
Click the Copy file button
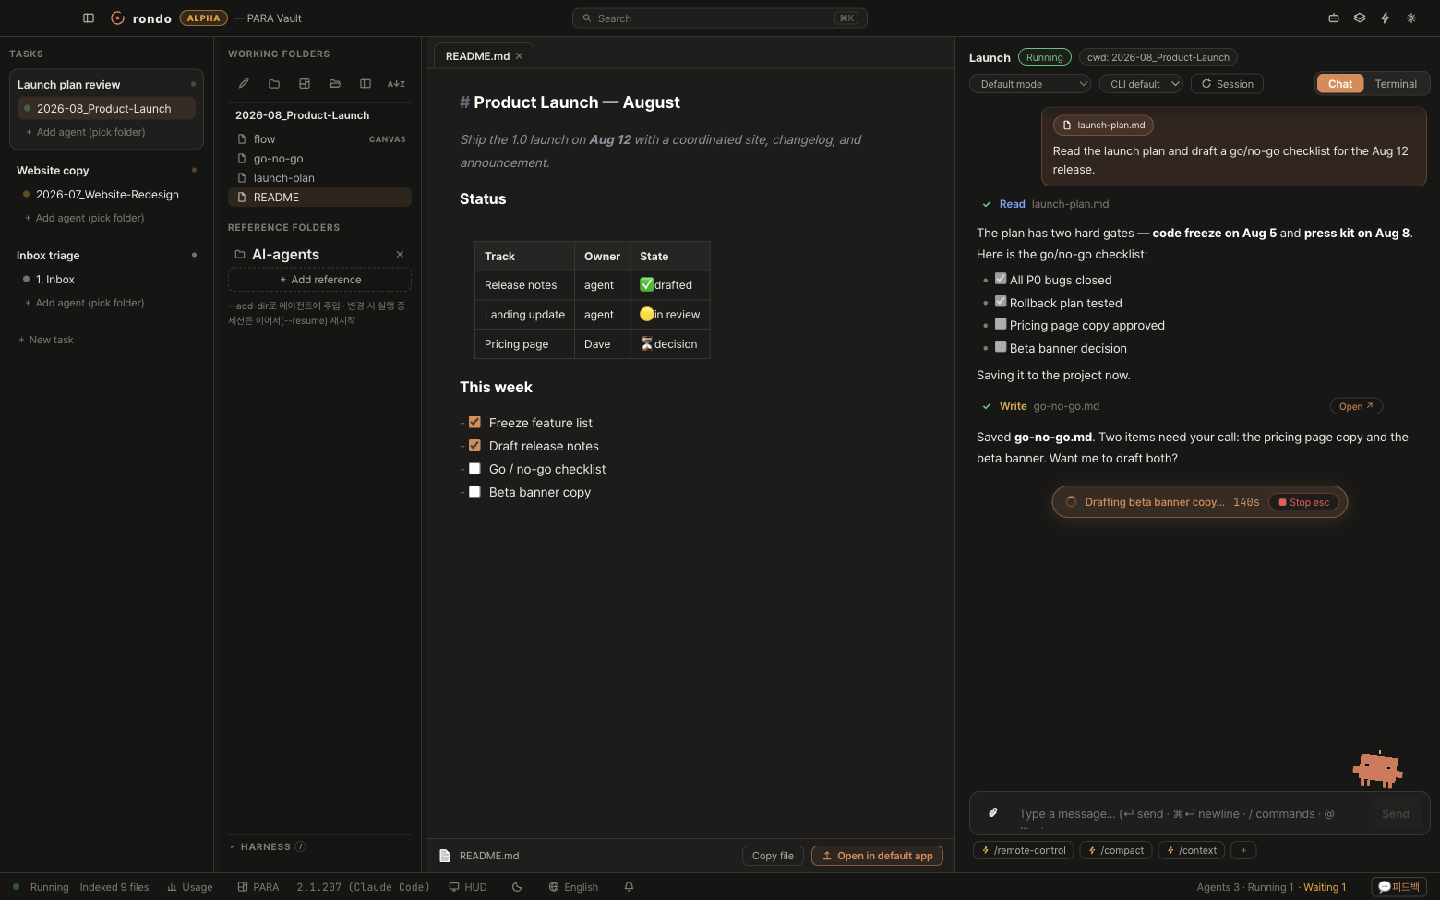[773, 856]
